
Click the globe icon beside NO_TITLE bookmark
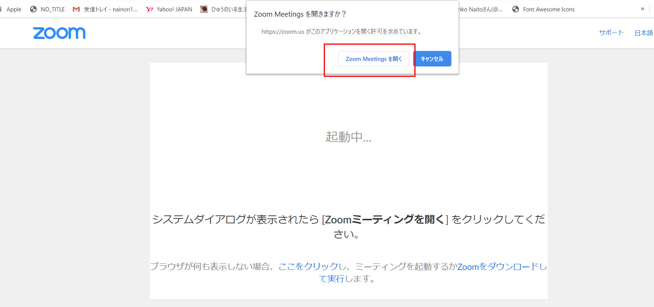33,9
